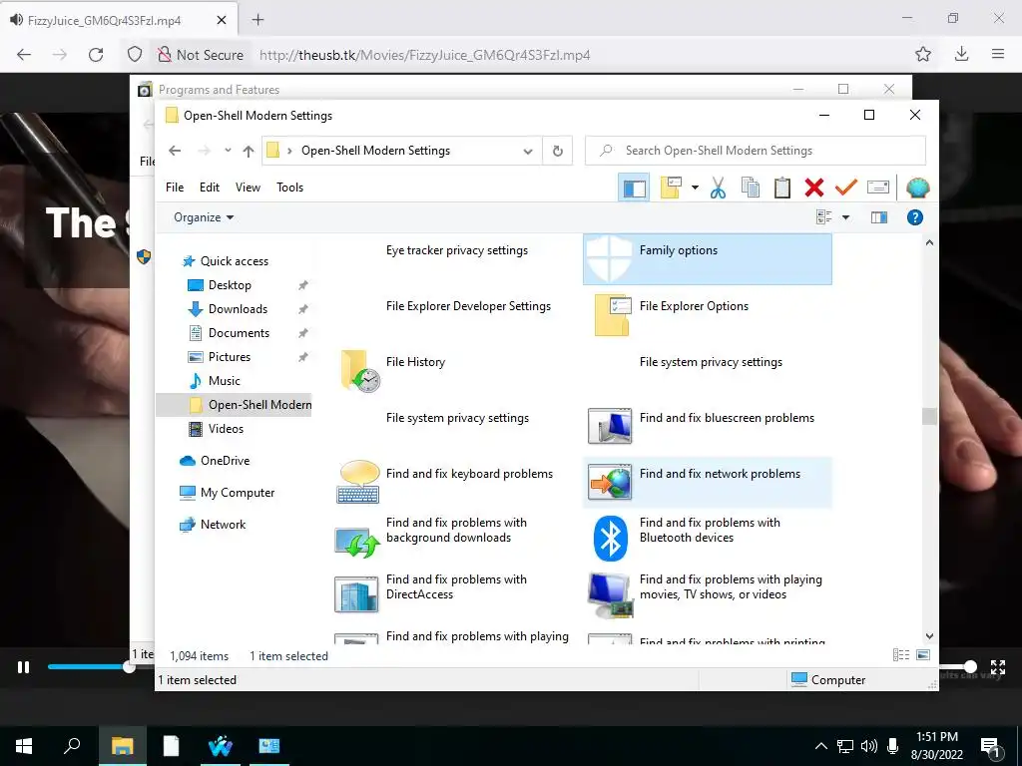Select Find and fix bluescreen problems icon
This screenshot has height=766, width=1022.
(x=610, y=426)
